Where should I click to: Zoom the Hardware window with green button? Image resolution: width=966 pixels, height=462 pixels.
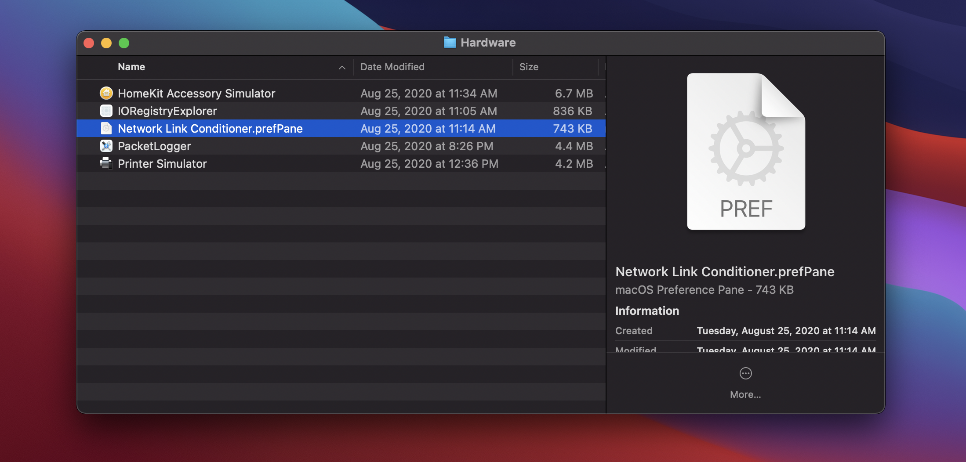click(124, 43)
